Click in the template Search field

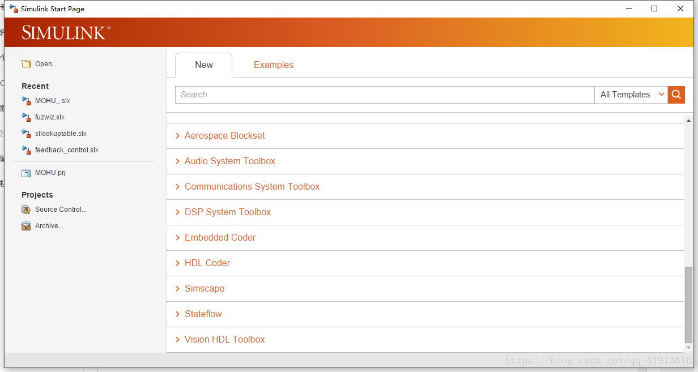[x=385, y=95]
